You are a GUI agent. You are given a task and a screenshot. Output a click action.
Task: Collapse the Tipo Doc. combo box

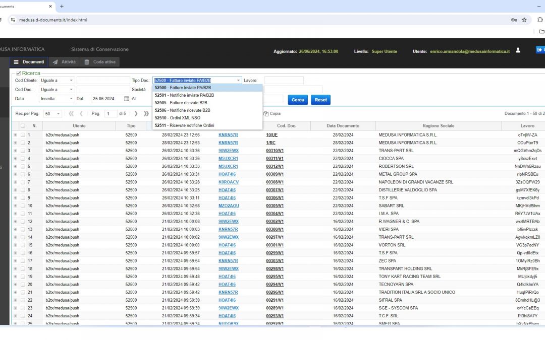[x=238, y=80]
